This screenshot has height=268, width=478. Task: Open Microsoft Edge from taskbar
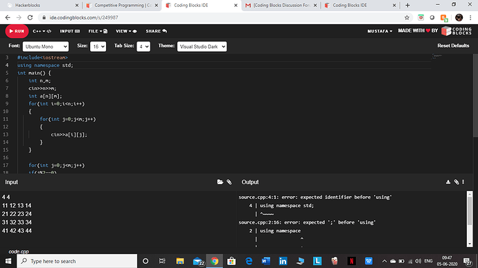point(249,261)
